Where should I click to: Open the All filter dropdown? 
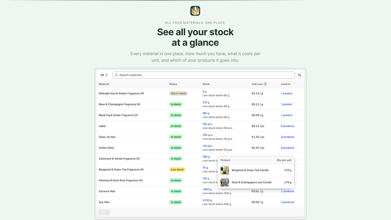[x=104, y=75]
